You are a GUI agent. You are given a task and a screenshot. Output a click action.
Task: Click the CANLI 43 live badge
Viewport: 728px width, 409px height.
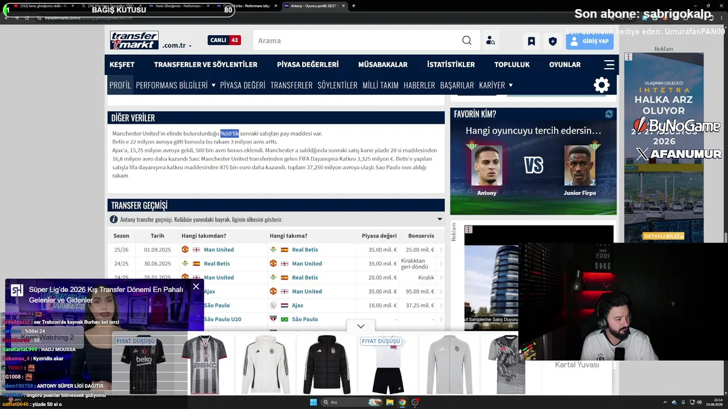(x=224, y=40)
